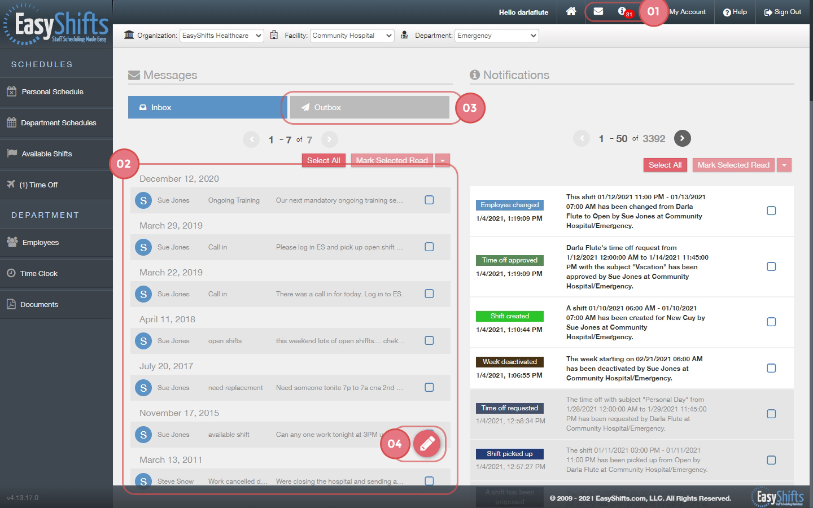Check the Time off requested notification checkbox
Screen dimensions: 813x508
(771, 414)
